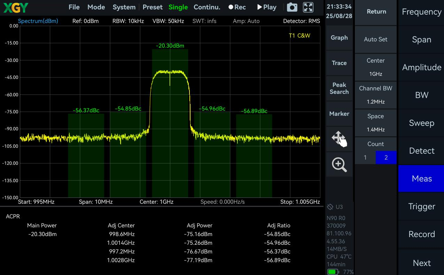This screenshot has width=444, height=275.
Task: Set adjacent channel count to 1
Action: pyautogui.click(x=365, y=157)
